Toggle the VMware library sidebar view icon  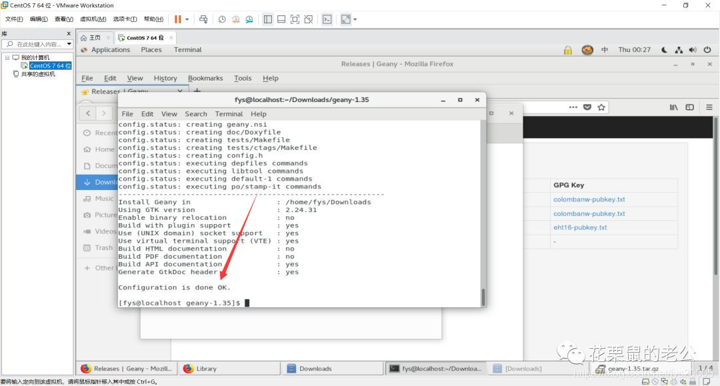pyautogui.click(x=268, y=19)
